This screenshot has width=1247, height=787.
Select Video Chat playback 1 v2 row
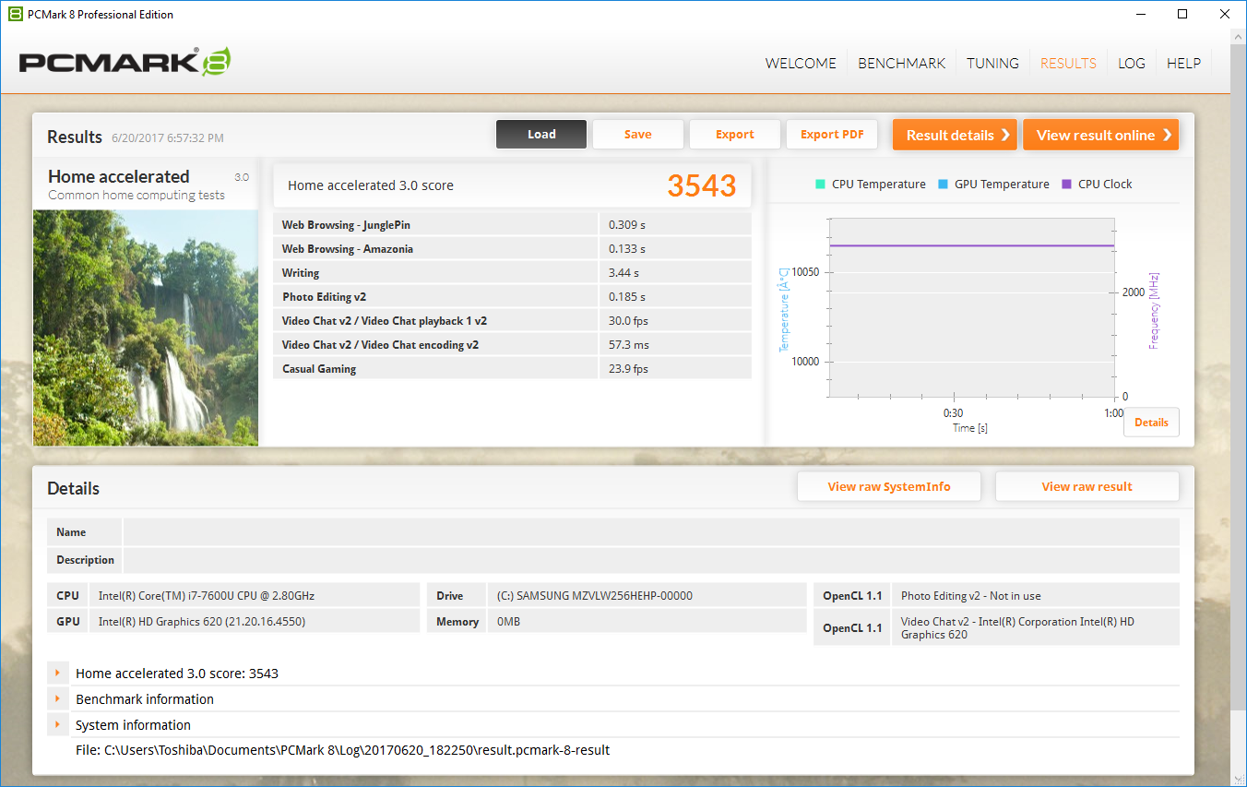(512, 320)
